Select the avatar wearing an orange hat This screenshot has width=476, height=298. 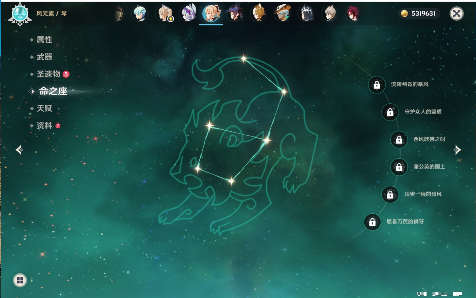pyautogui.click(x=283, y=14)
